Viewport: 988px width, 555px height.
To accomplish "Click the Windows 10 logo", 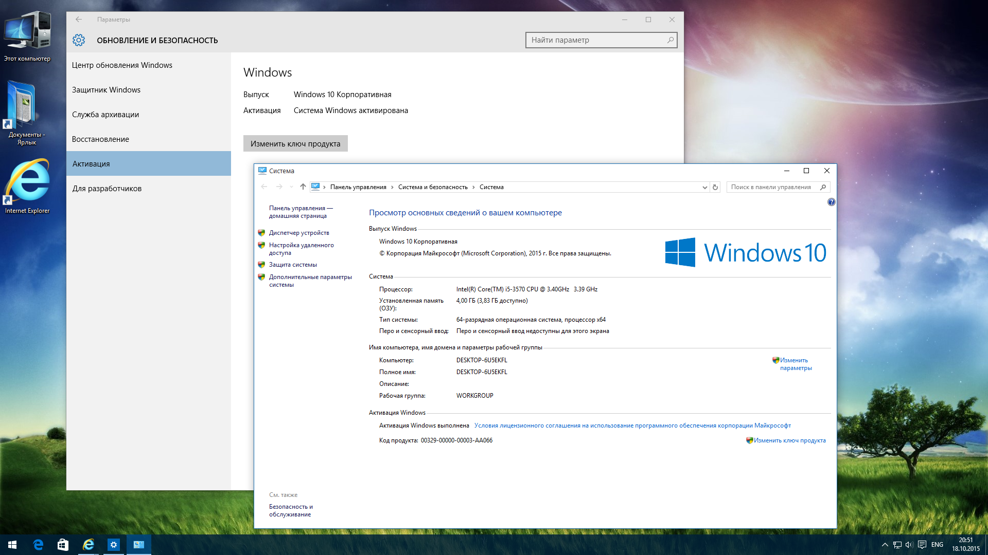I will click(x=745, y=252).
